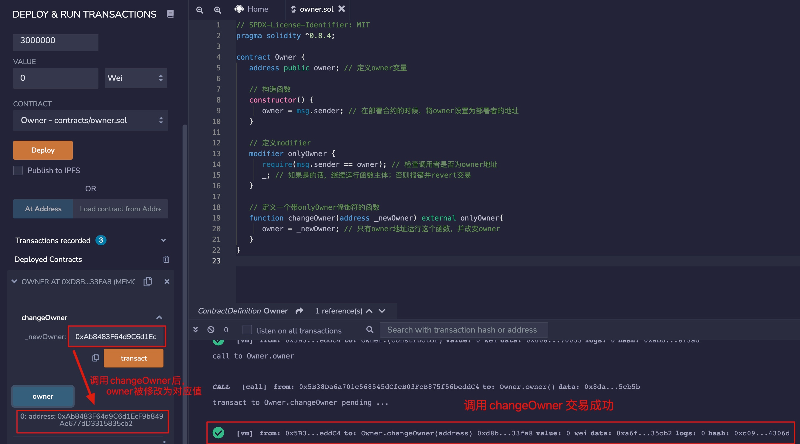
Task: Click the blue owner getter button
Action: [x=43, y=397]
